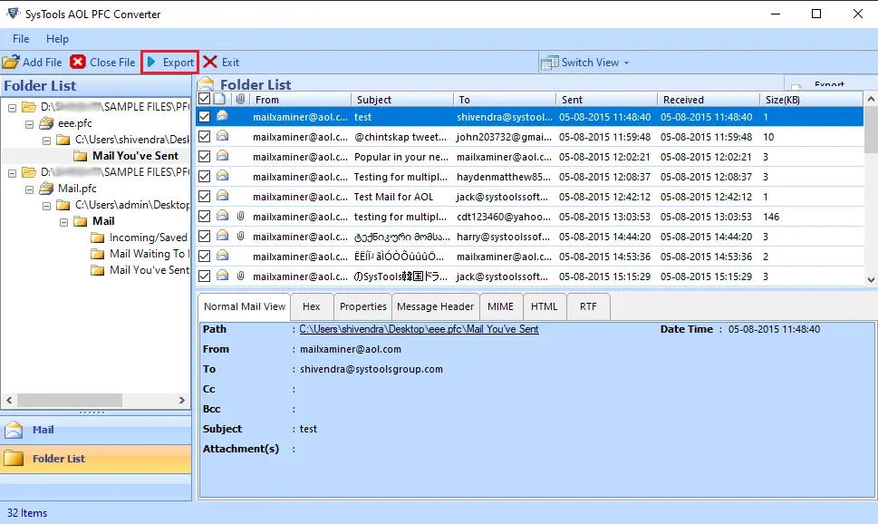878x524 pixels.
Task: Click envelope icon of 'test' email row
Action: tap(222, 116)
